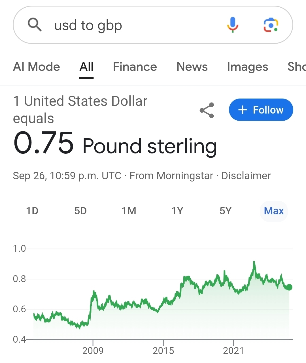Choose the 1M chart range
This screenshot has width=306, height=363.
[129, 211]
